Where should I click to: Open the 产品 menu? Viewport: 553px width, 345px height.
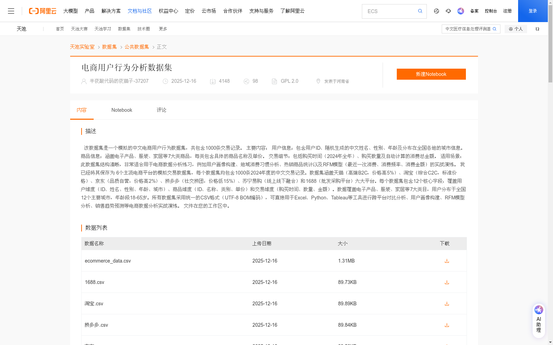point(90,11)
